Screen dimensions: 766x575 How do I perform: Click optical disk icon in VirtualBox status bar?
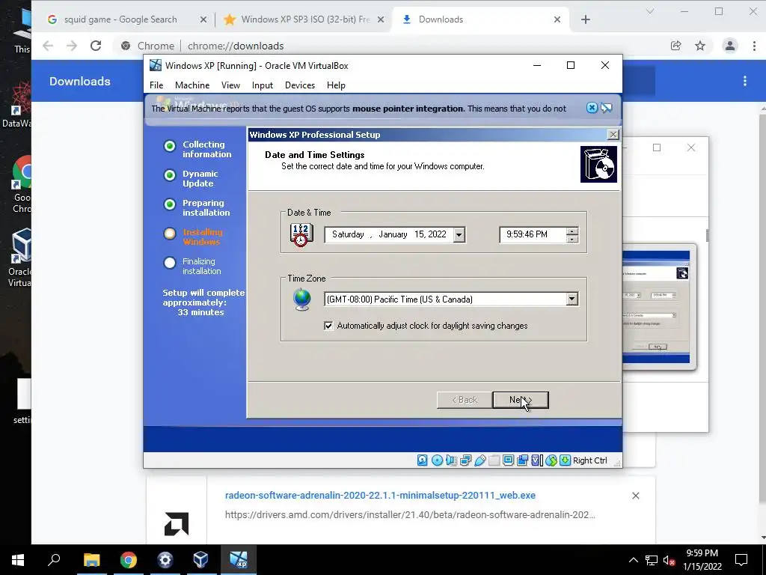(437, 460)
